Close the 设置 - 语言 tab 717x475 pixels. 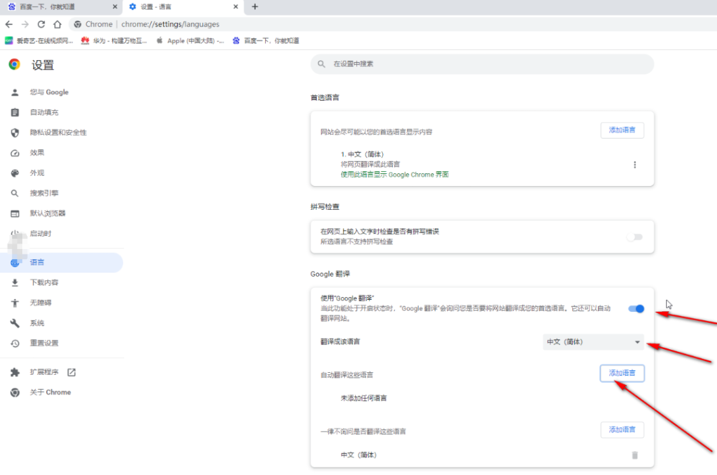click(x=235, y=6)
